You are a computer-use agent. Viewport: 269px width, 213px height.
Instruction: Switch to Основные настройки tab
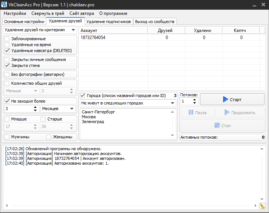[24, 22]
